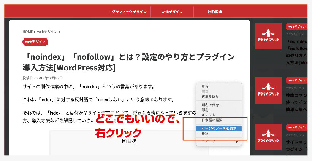Open グラフィックデザイン in the navigation bar
This screenshot has width=312, height=161.
pyautogui.click(x=129, y=12)
